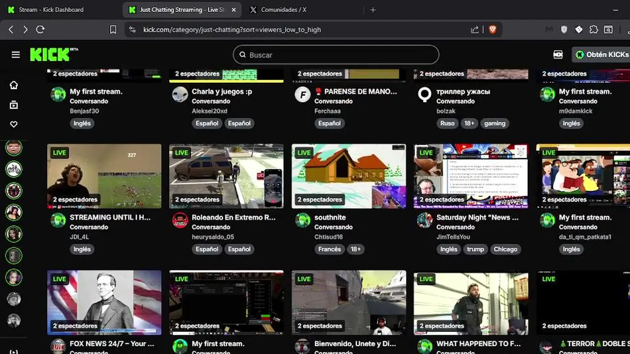Image resolution: width=630 pixels, height=354 pixels.
Task: Click the grey shield extension icon
Action: pos(564,29)
